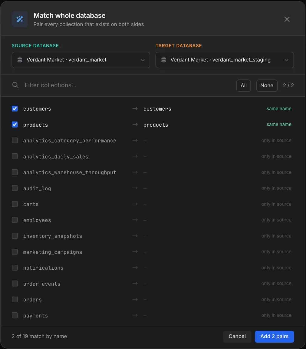Image resolution: width=306 pixels, height=349 pixels.
Task: Select the target products collection name
Action: [x=156, y=125]
